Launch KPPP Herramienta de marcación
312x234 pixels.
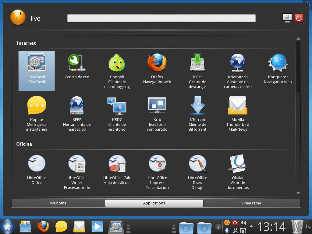tap(77, 113)
